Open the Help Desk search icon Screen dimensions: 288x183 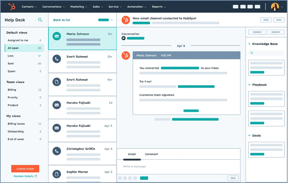coord(40,20)
